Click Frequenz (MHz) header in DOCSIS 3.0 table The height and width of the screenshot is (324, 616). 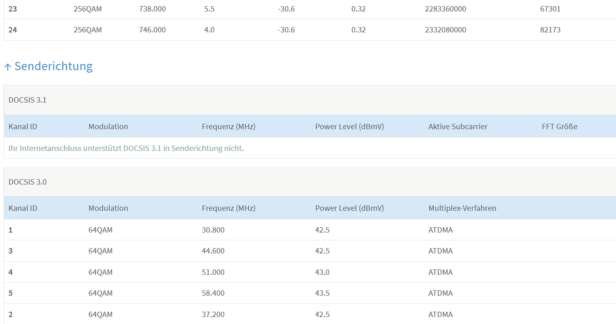point(229,208)
